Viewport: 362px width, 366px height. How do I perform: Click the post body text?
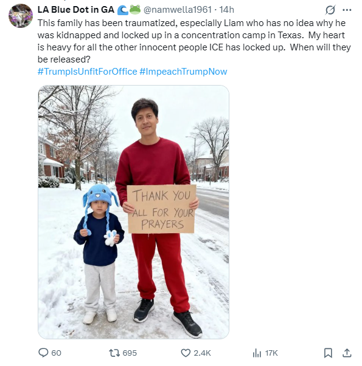point(194,41)
